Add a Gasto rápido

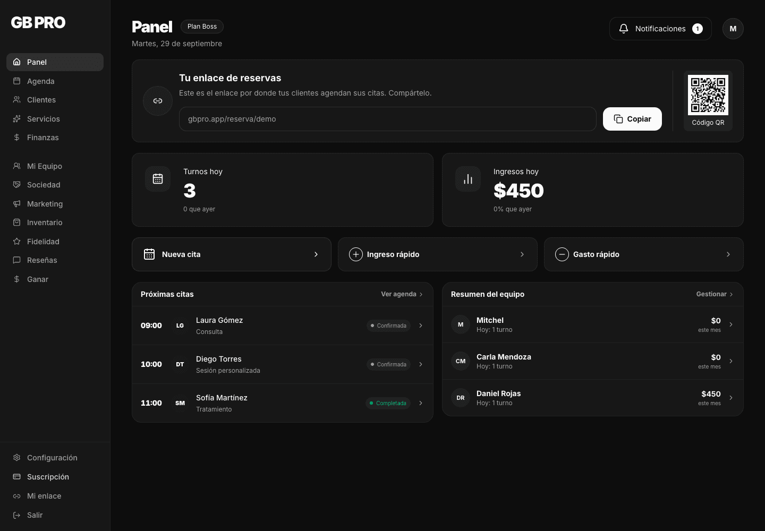644,254
